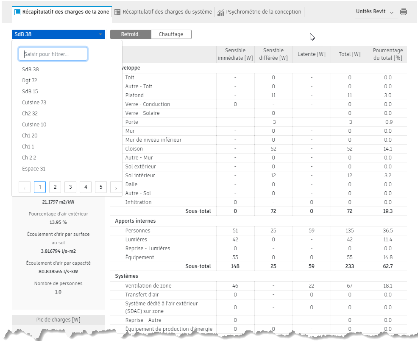Image resolution: width=418 pixels, height=341 pixels.
Task: Click the Nombre de personnes label
Action: 58,283
